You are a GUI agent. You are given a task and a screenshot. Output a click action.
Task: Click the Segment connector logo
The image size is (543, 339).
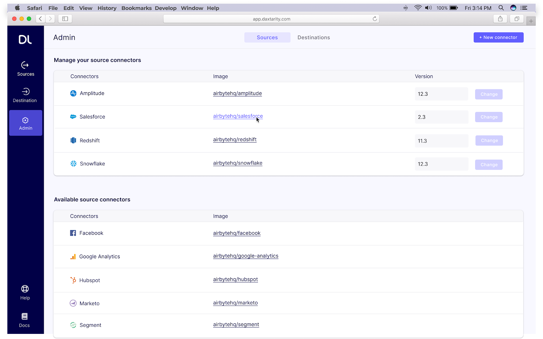(73, 325)
